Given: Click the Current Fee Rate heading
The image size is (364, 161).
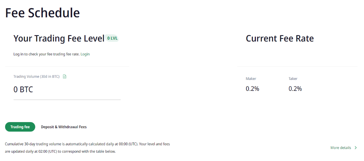Looking at the screenshot, I should click(x=280, y=39).
